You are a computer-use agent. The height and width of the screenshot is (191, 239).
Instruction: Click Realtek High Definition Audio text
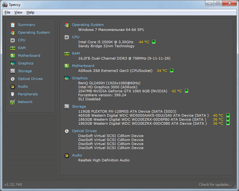(x=104, y=160)
